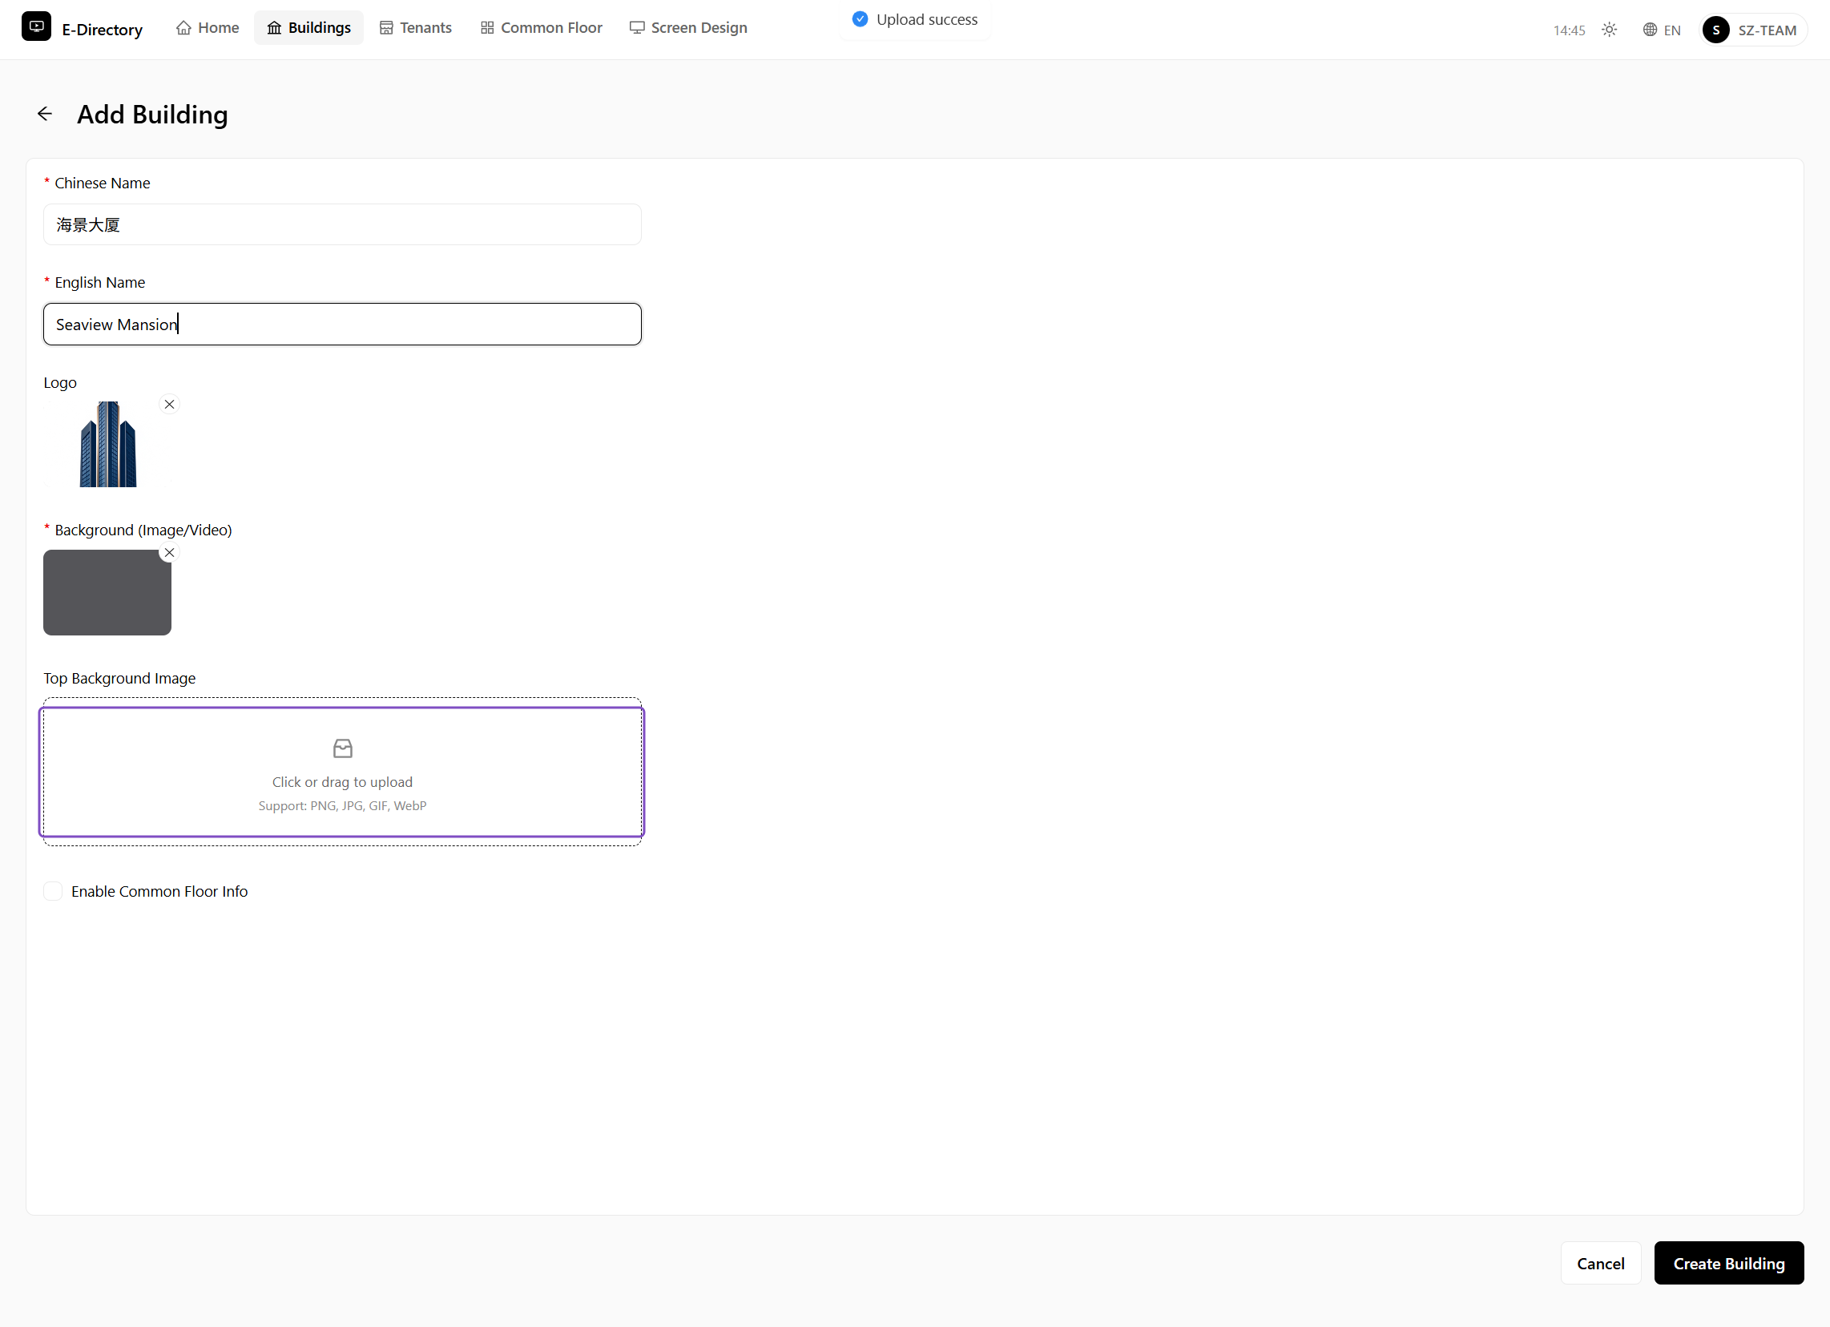The height and width of the screenshot is (1327, 1830).
Task: Open the Home menu item
Action: 208,27
